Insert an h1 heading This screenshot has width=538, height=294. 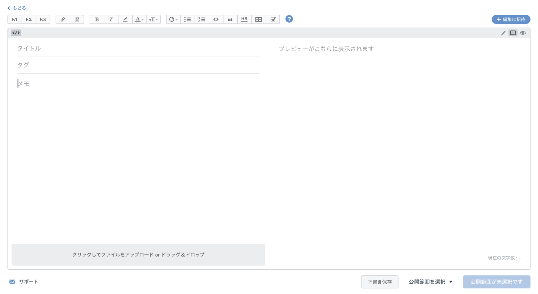[x=15, y=19]
